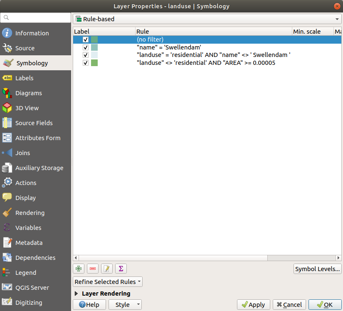This screenshot has height=311, width=343.
Task: Click the Symbol Levels button
Action: pyautogui.click(x=317, y=269)
